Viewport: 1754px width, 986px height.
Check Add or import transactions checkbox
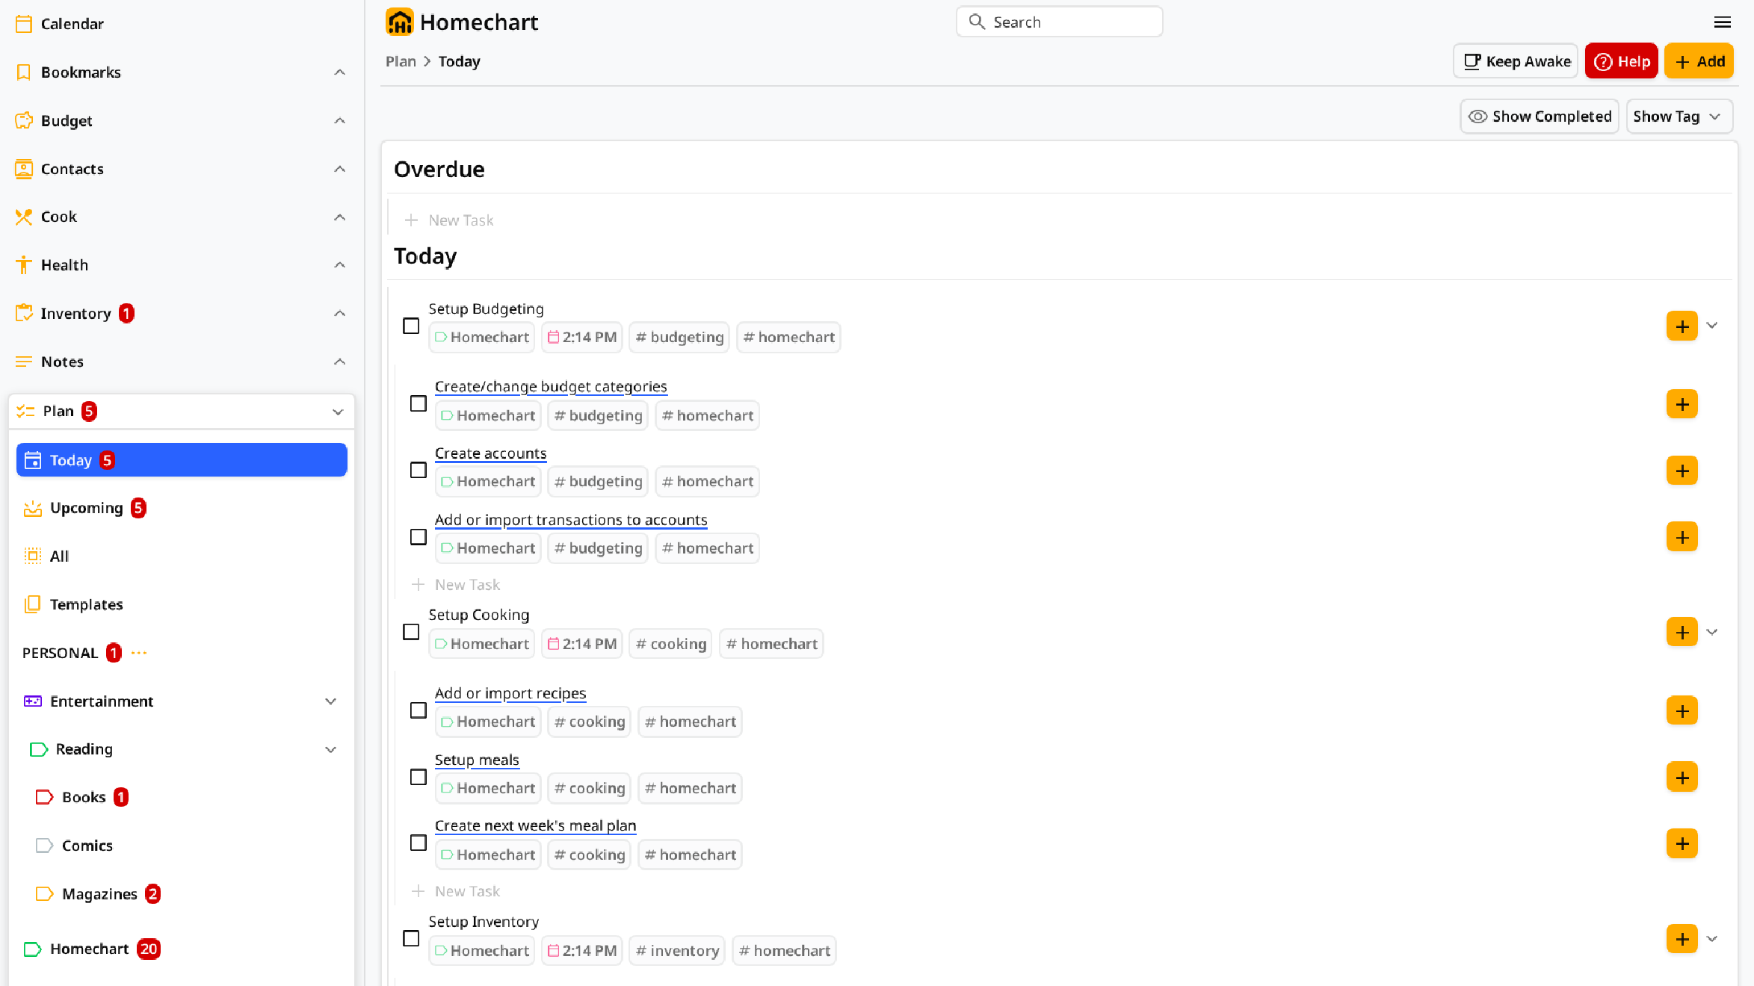point(419,537)
